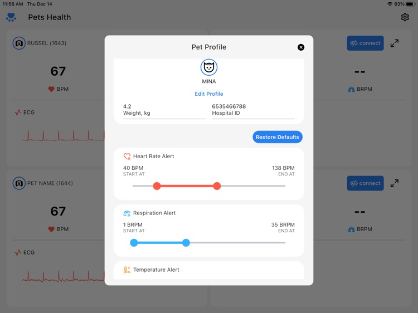Click the Pet Profile title
Viewport: 418px width, 313px height.
pyautogui.click(x=209, y=47)
